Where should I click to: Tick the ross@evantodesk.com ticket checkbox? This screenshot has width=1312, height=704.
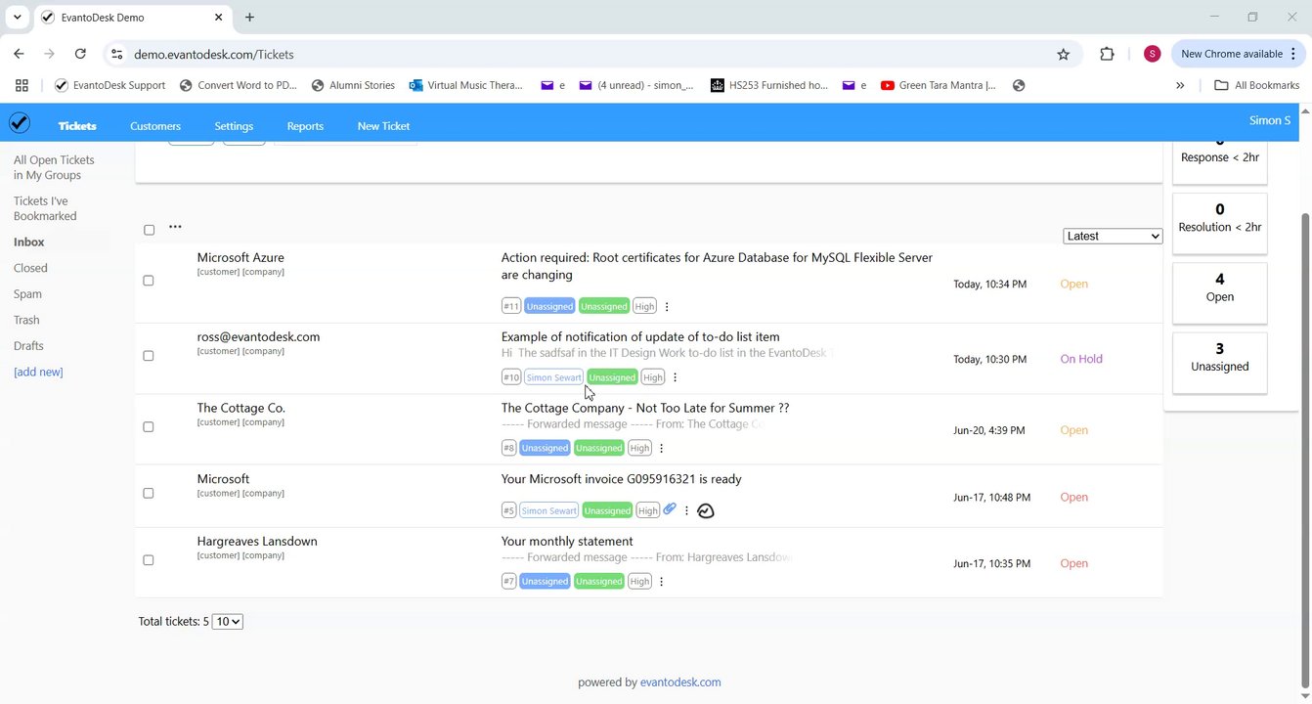(x=149, y=356)
